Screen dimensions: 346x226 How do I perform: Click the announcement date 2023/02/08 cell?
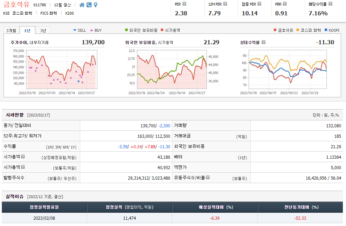pos(44,218)
